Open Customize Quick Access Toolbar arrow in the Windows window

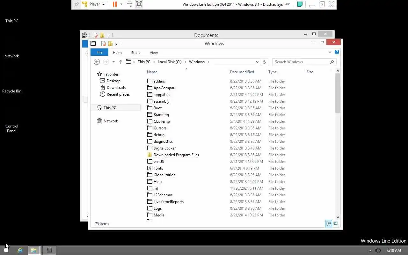tap(116, 44)
